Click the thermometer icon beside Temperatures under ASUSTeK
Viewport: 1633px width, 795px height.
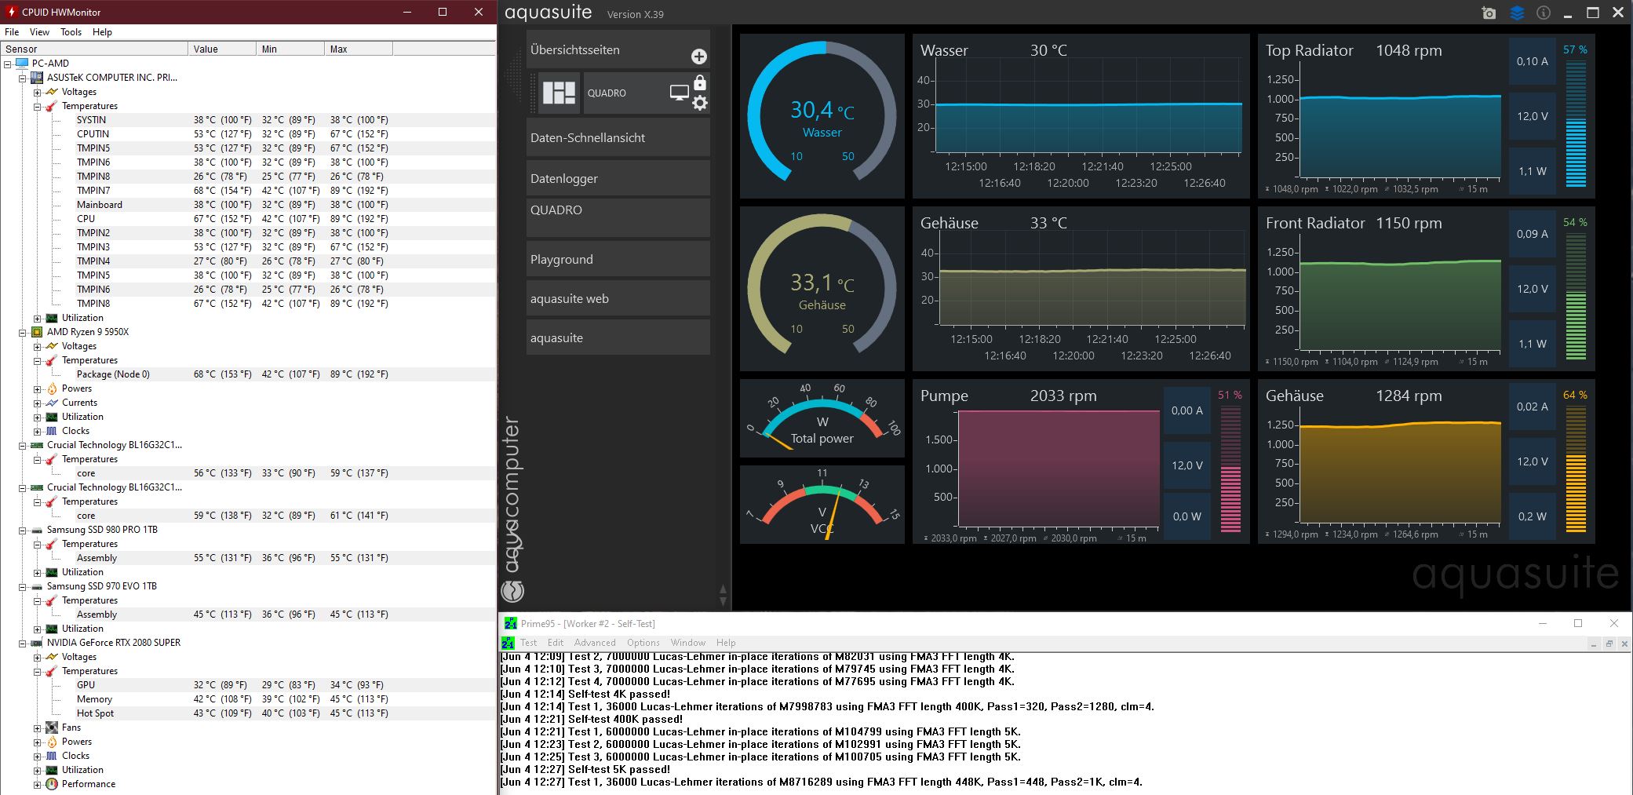tap(52, 106)
